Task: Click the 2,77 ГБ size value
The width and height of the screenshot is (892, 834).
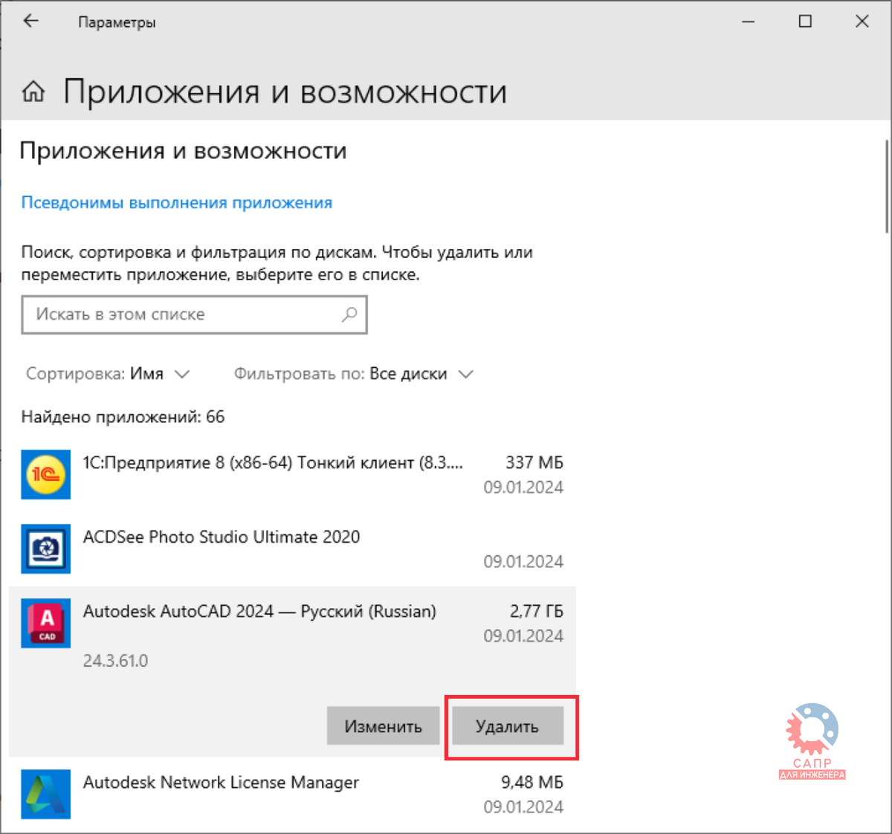Action: [537, 612]
